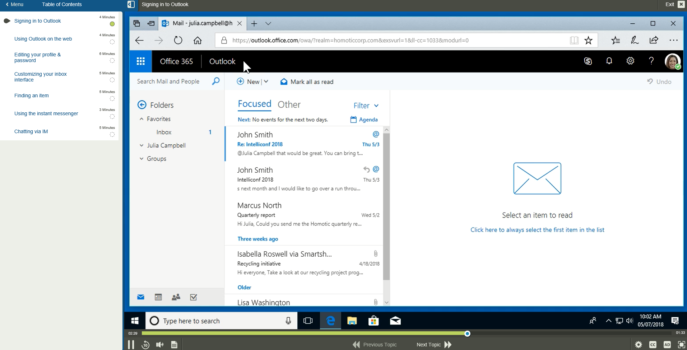Click the always select first item link
Screen dimensions: 687x350
(x=537, y=230)
